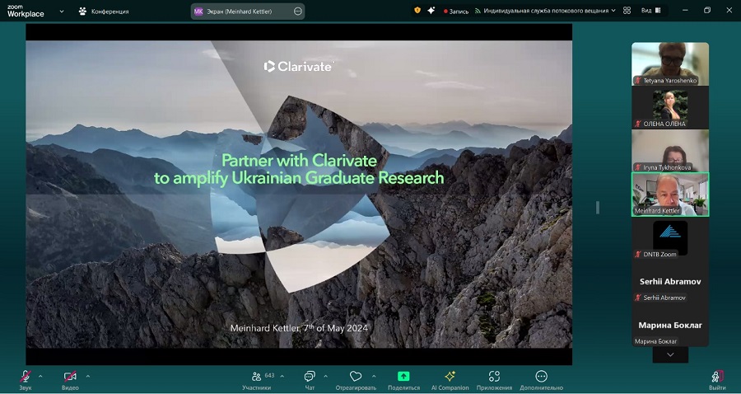Screen dimensions: 741x394
Task: Click the gallery panel resize handle
Action: coord(598,207)
